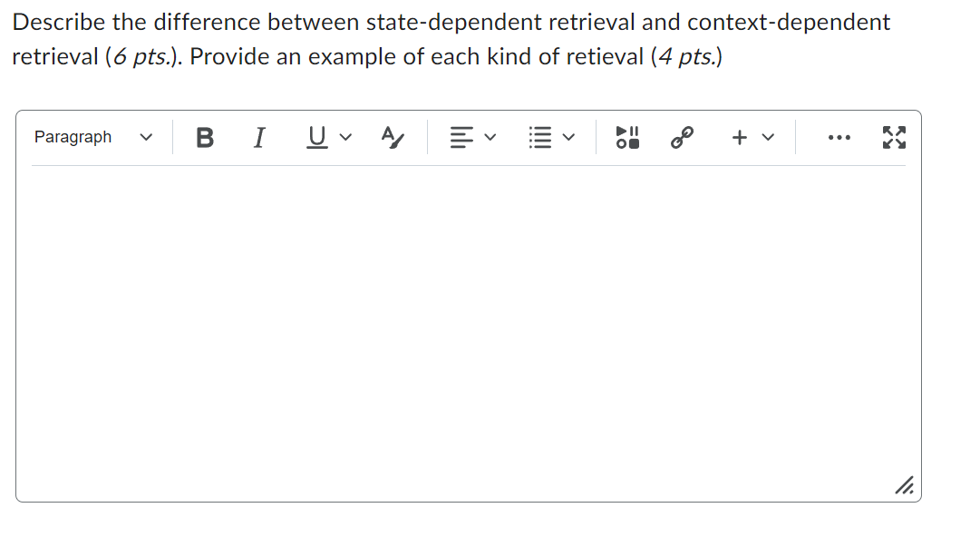Viewport: 980px width, 537px height.
Task: Click the plus insert icon
Action: pyautogui.click(x=739, y=137)
